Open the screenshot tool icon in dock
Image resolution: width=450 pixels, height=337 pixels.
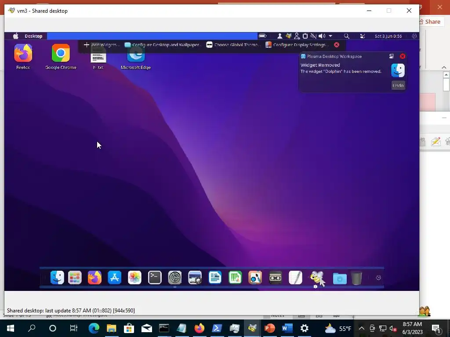[x=195, y=277]
